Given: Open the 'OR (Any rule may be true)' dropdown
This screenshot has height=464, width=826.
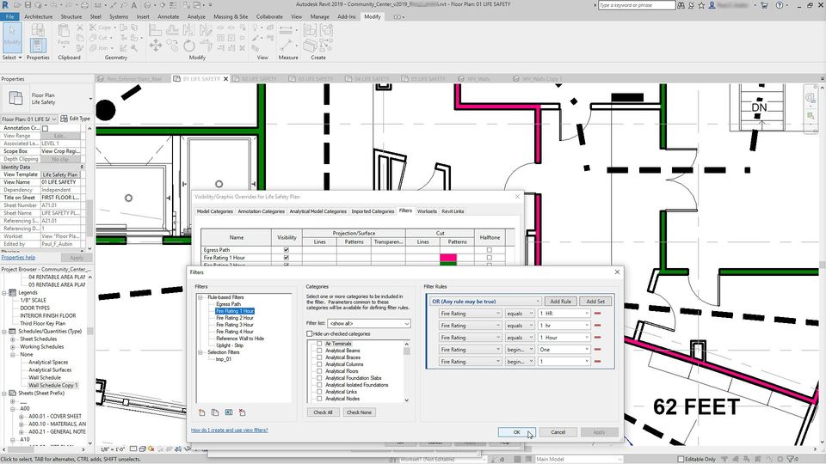Looking at the screenshot, I should coord(484,302).
